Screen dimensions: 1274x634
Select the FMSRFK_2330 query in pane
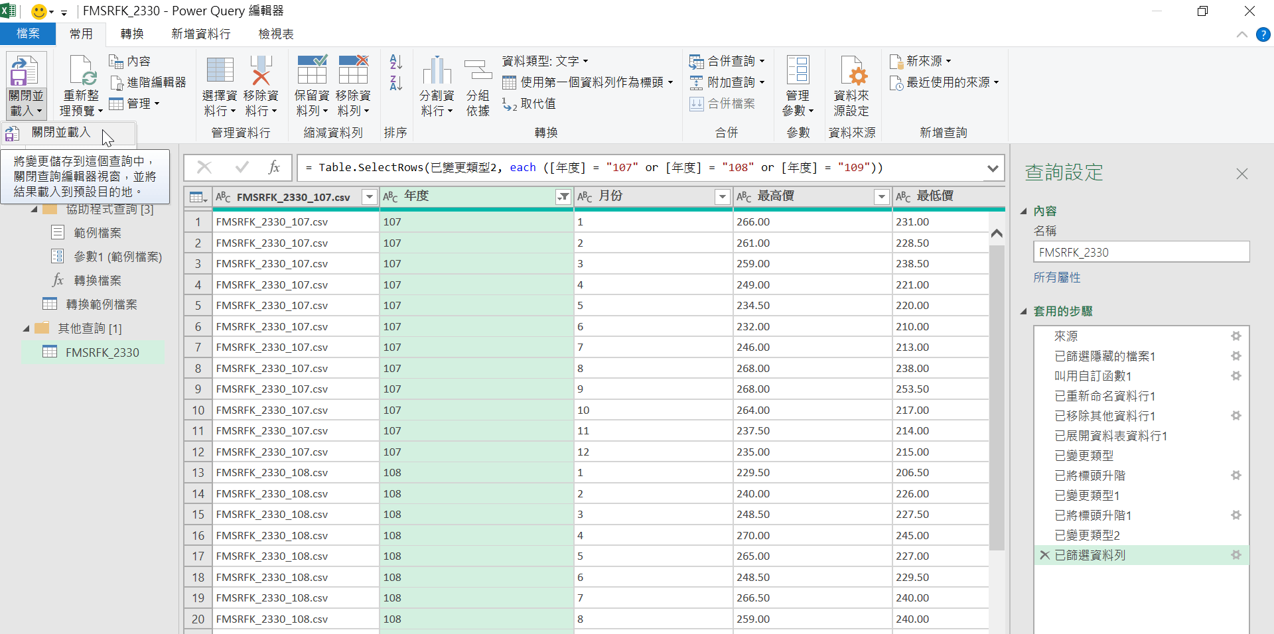point(93,352)
